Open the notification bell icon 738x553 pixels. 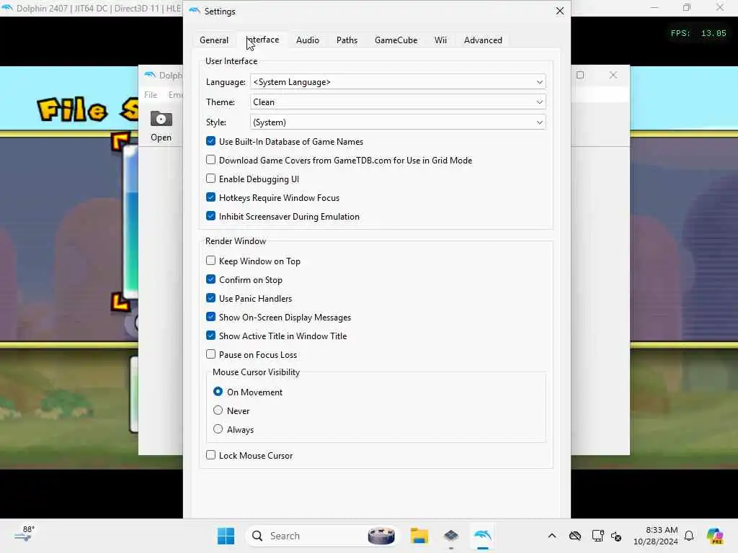pos(689,536)
